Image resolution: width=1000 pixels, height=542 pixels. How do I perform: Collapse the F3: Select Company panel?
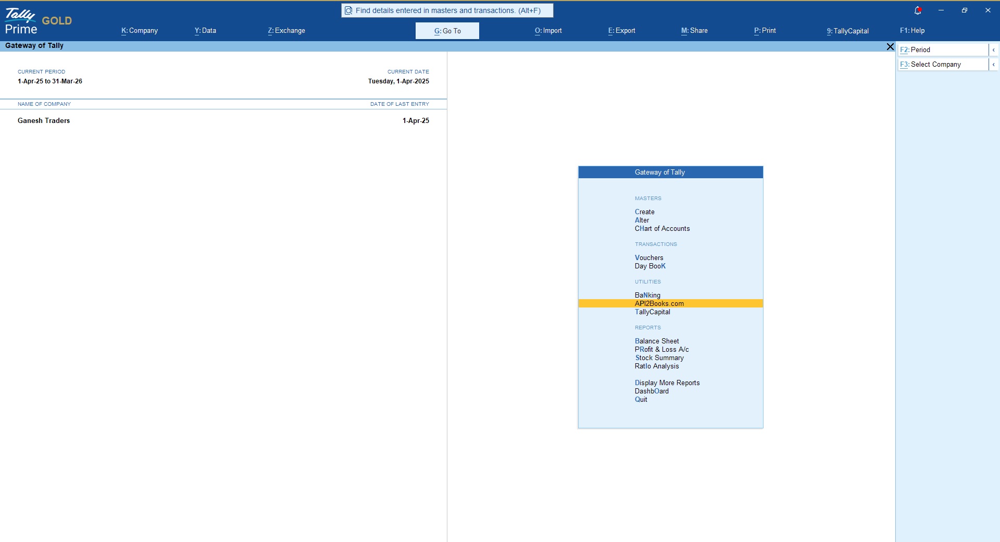[994, 64]
